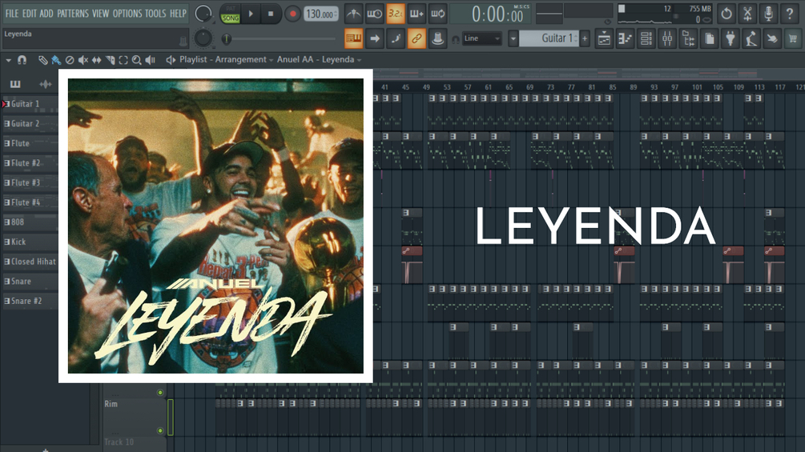
Task: Toggle the metronome icon
Action: (353, 14)
